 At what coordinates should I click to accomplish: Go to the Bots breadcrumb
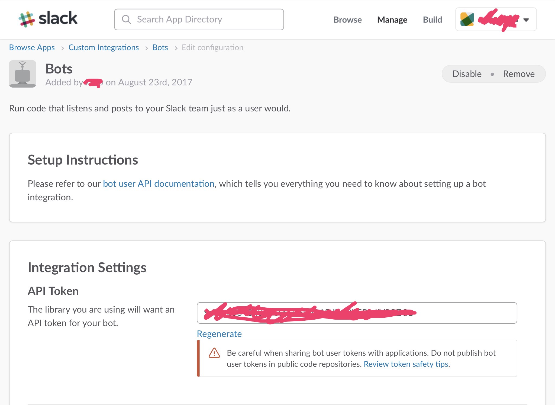[160, 47]
